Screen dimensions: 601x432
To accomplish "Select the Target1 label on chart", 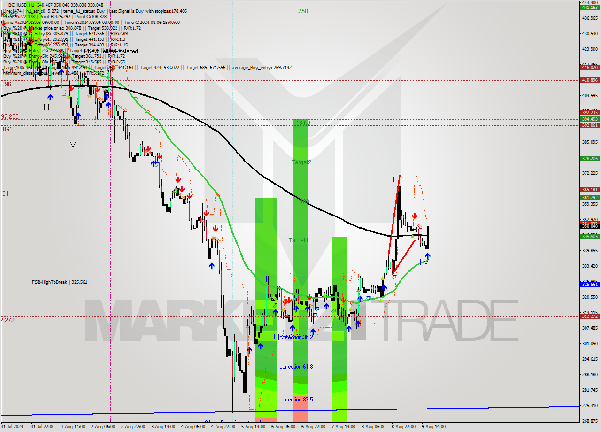I will (x=299, y=240).
